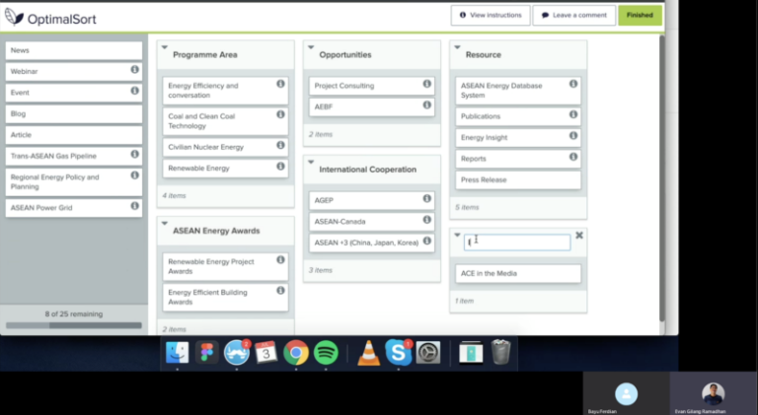Collapse the Programme Area group
The height and width of the screenshot is (415, 758).
pyautogui.click(x=165, y=46)
